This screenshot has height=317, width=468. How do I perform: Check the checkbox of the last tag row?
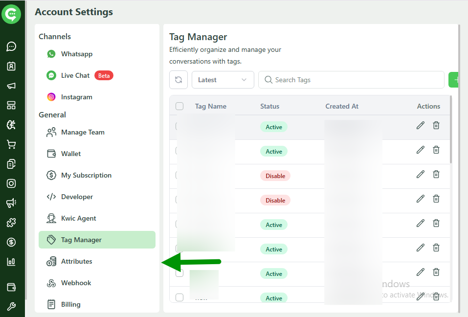click(x=179, y=297)
